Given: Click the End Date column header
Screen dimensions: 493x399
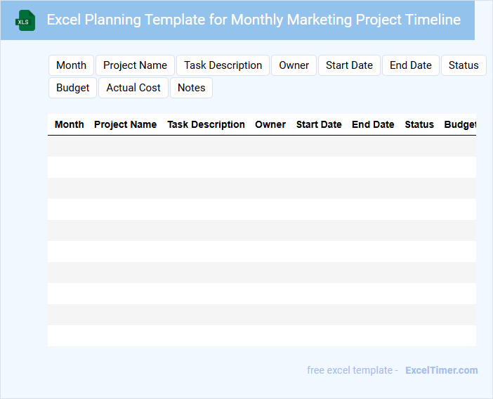Looking at the screenshot, I should click(x=373, y=124).
